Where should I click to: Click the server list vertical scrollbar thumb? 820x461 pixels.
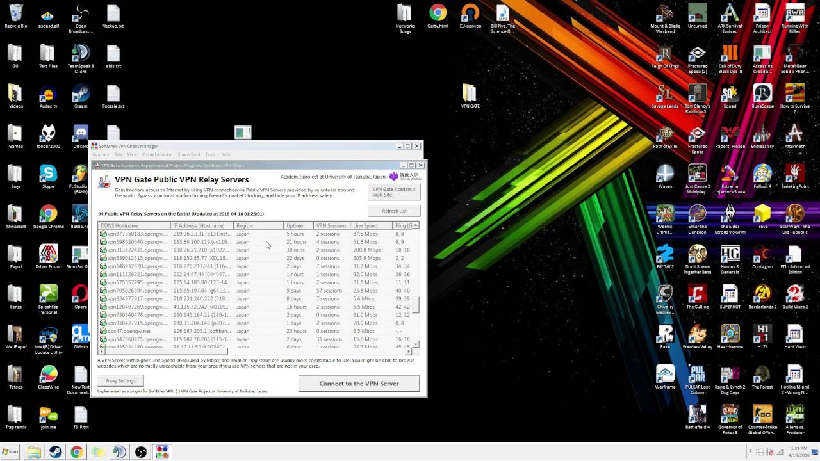416,305
